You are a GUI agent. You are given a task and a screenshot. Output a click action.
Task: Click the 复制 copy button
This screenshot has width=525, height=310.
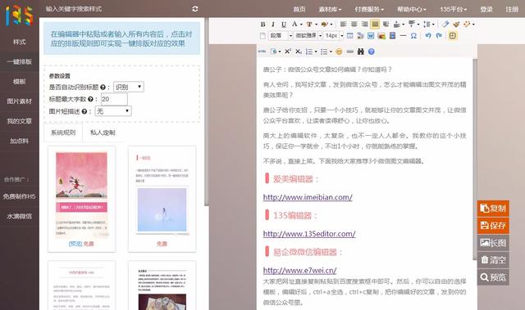[493, 209]
